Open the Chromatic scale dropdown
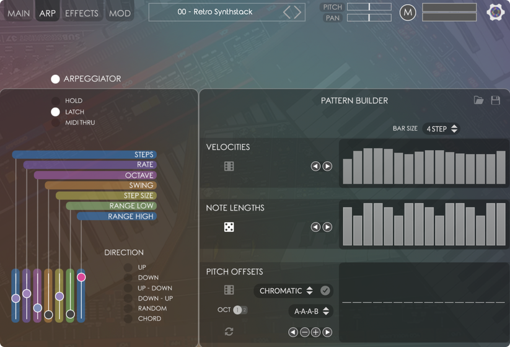The height and width of the screenshot is (347, 510). point(286,291)
